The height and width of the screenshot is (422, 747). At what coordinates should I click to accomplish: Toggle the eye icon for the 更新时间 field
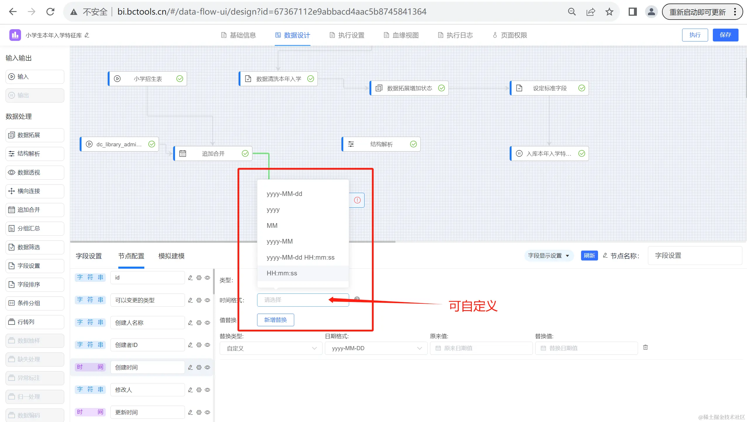tap(207, 412)
